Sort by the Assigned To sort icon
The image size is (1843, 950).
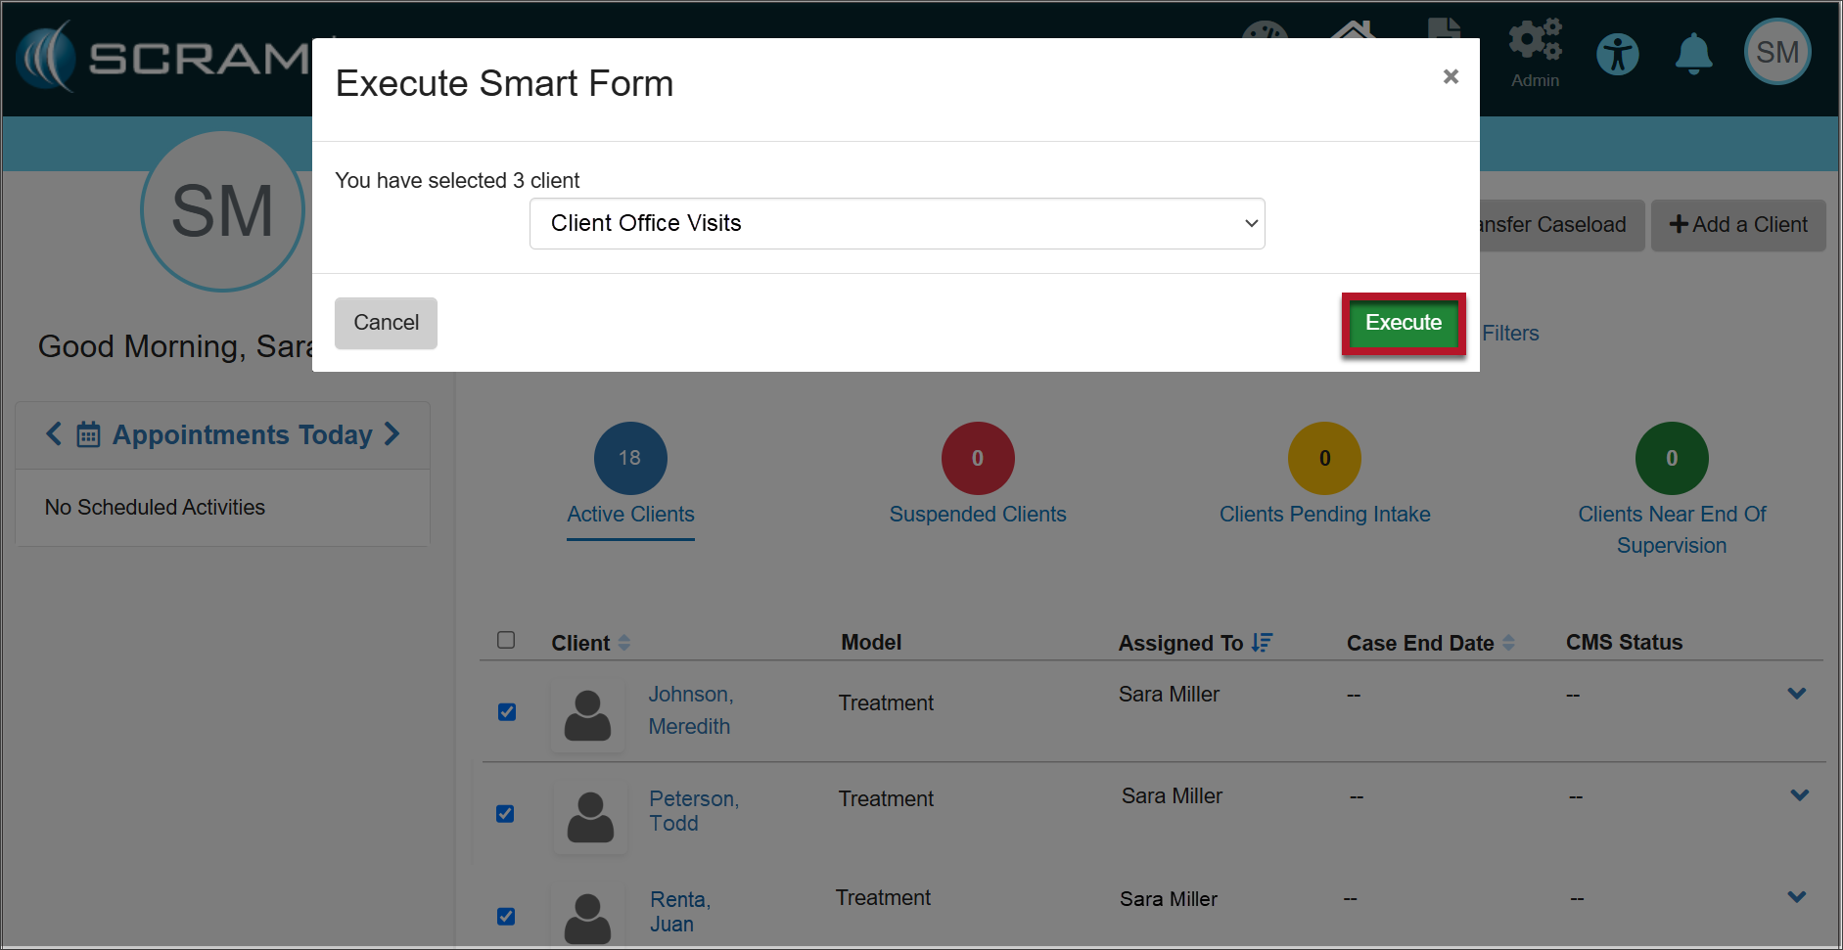pos(1262,643)
